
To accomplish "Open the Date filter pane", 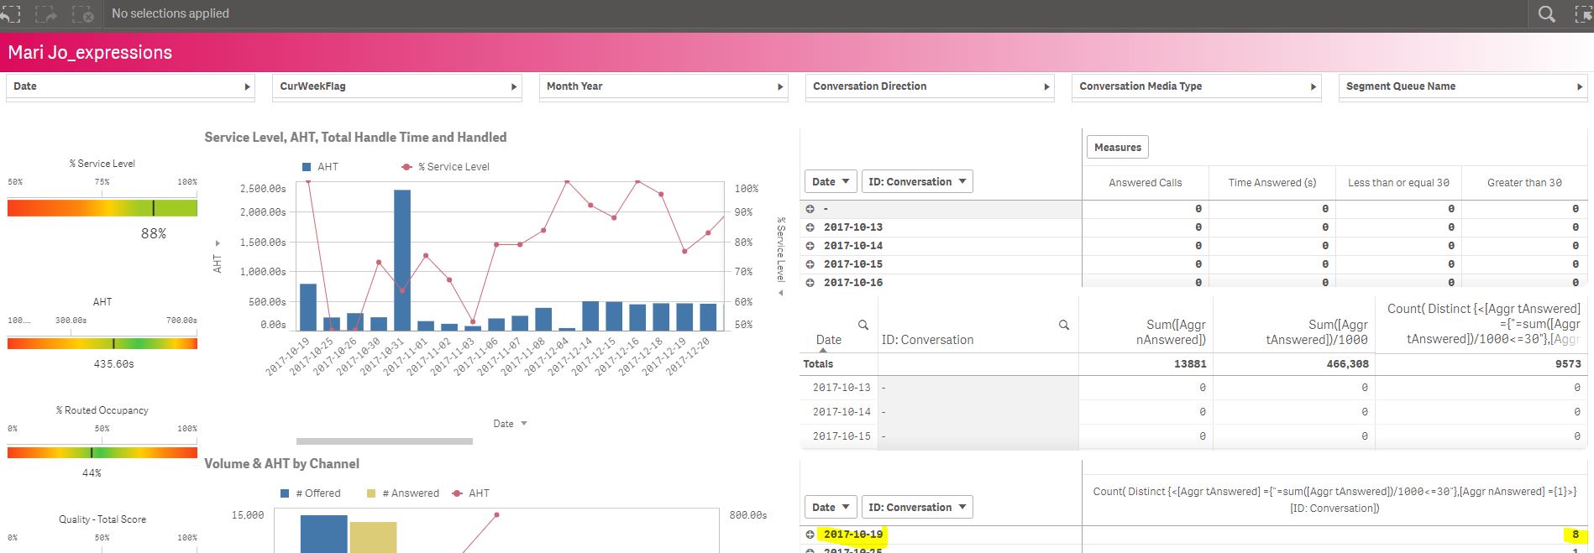I will click(x=129, y=86).
